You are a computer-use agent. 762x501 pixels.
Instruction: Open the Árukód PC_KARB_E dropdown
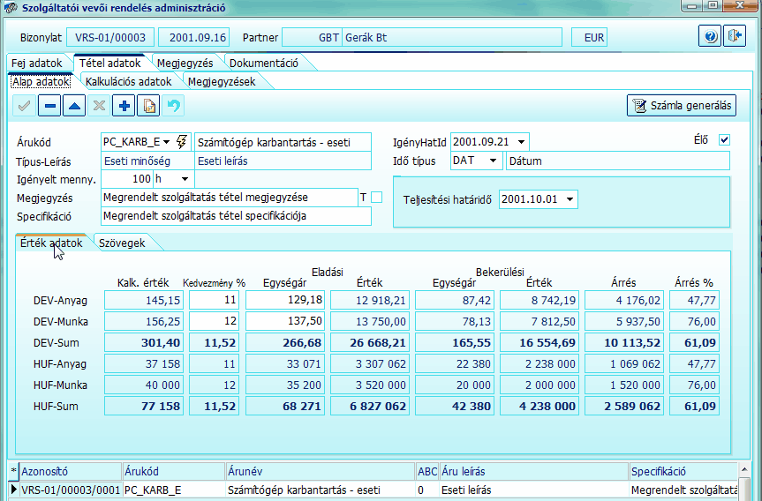point(167,142)
